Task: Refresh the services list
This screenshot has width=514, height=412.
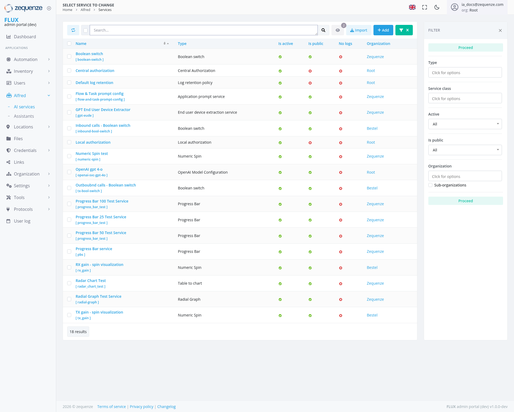Action: point(73,30)
